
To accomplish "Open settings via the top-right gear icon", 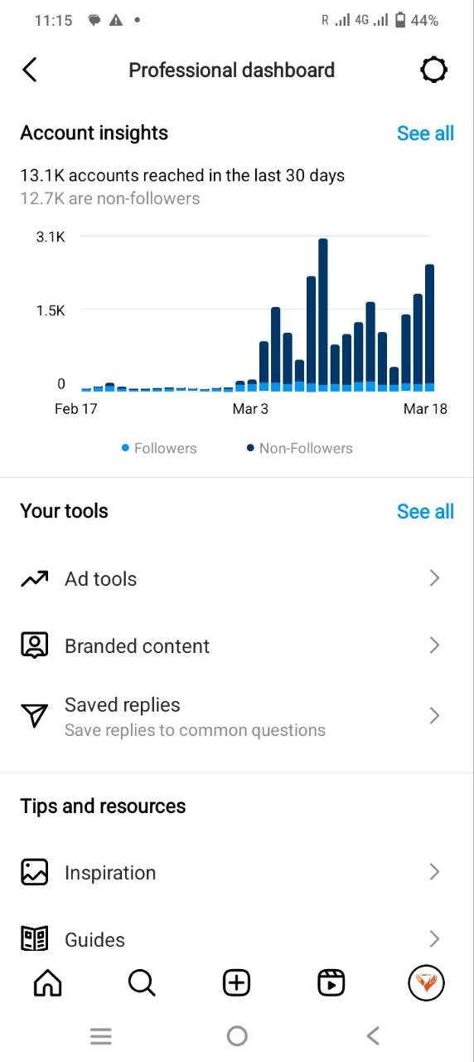I will (433, 70).
